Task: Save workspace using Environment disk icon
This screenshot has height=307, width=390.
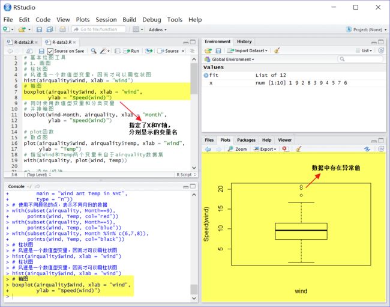Action: (218, 51)
